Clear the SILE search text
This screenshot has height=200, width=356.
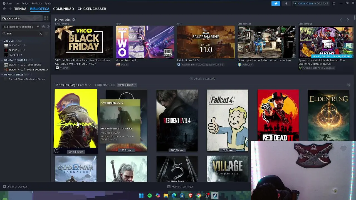[x=41, y=34]
